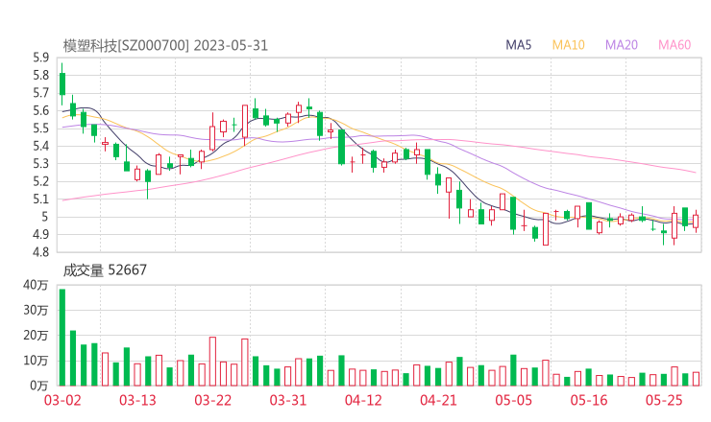Click the 10万 volume axis label
The width and height of the screenshot is (711, 422).
point(36,361)
